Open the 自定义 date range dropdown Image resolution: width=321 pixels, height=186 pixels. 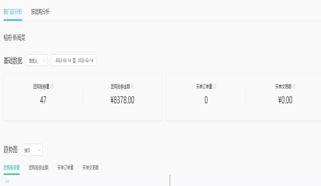[x=37, y=61]
